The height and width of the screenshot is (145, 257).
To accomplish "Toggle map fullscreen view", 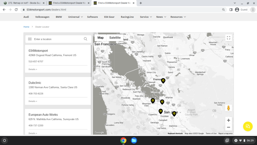I will point(228,38).
